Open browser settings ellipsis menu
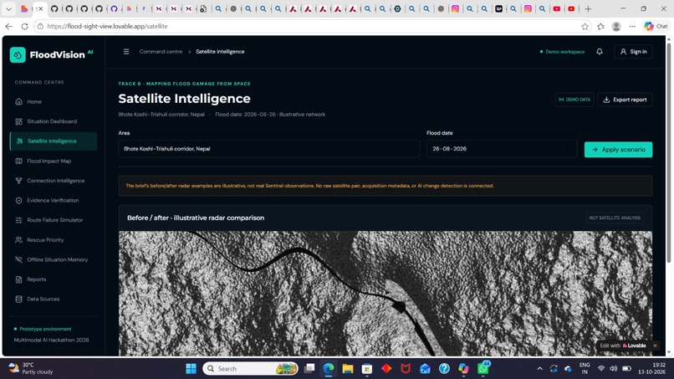 [632, 27]
